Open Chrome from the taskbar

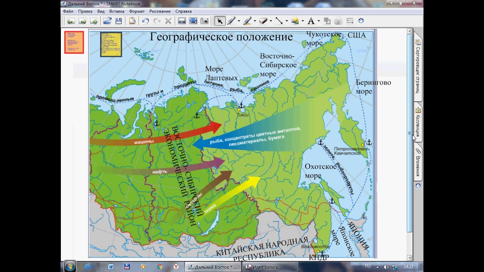coord(160,267)
